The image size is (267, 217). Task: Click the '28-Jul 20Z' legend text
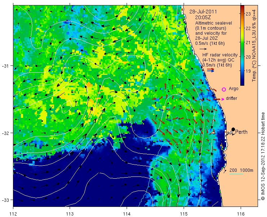pyautogui.click(x=206, y=38)
